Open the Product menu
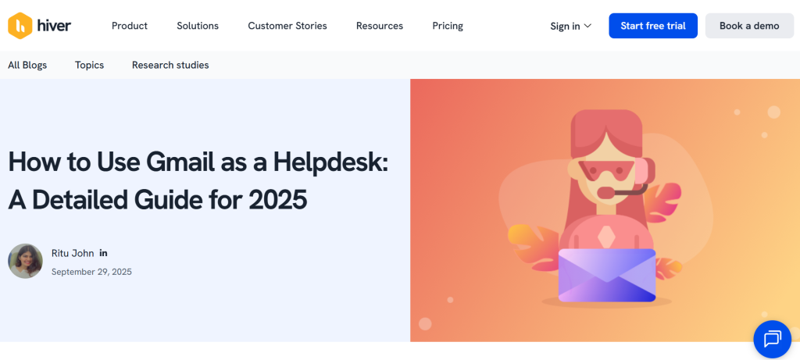 coord(130,26)
